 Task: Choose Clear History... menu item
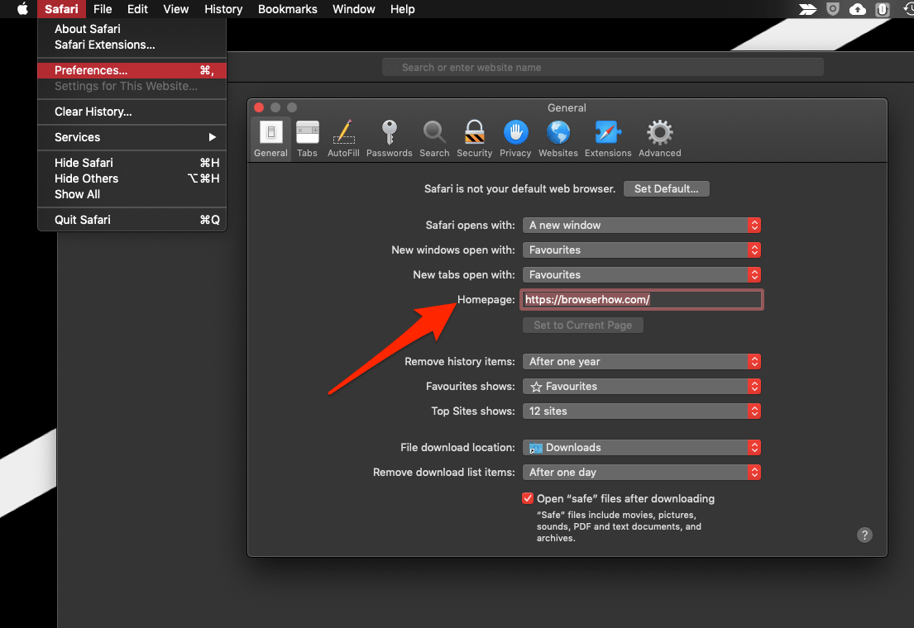(132, 112)
